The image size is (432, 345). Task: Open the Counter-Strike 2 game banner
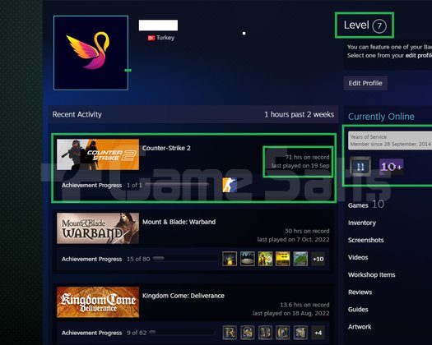tap(98, 154)
